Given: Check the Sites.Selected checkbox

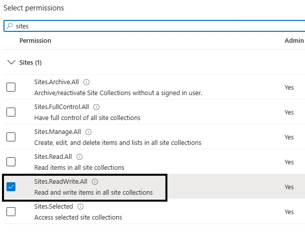Looking at the screenshot, I should (11, 212).
